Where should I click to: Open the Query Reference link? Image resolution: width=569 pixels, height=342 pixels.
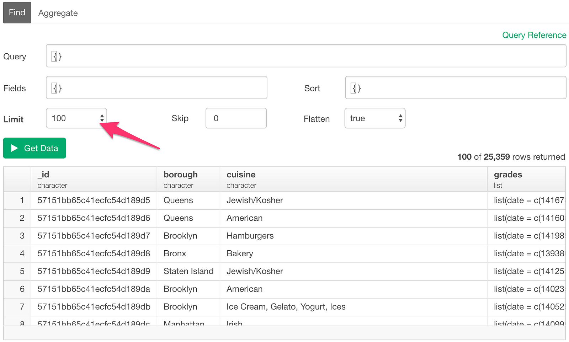(x=534, y=35)
